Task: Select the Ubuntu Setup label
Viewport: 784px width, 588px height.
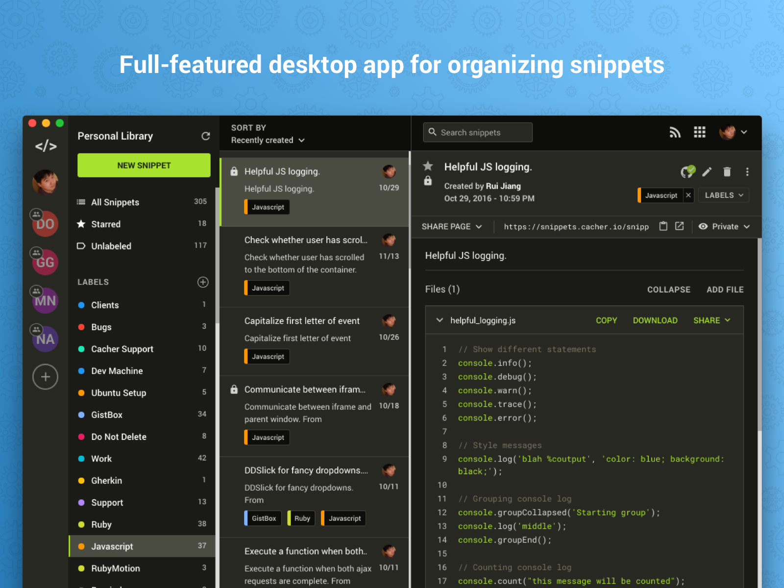Action: [x=142, y=392]
